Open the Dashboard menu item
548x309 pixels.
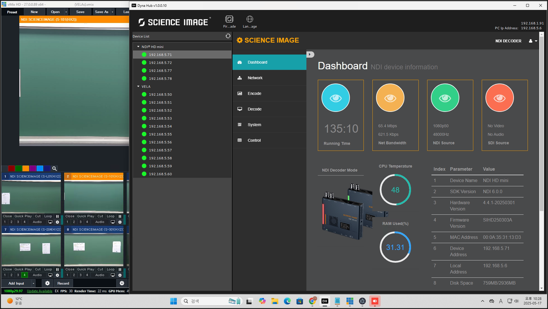pos(269,62)
